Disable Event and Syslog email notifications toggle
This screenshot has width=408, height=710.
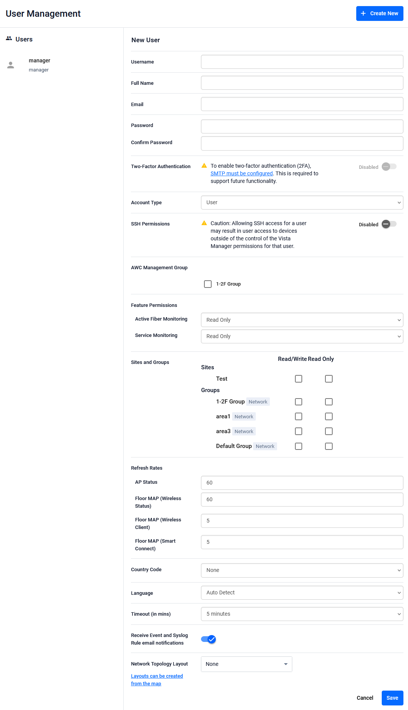(209, 639)
